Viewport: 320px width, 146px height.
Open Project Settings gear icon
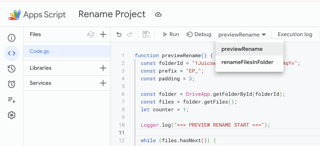click(12, 115)
